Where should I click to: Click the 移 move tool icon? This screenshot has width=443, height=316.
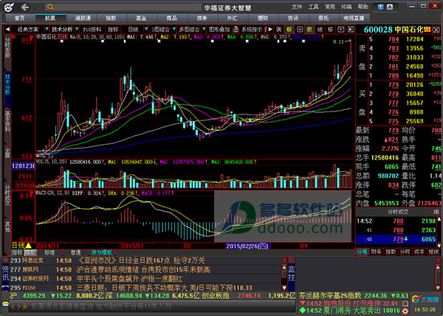330,29
